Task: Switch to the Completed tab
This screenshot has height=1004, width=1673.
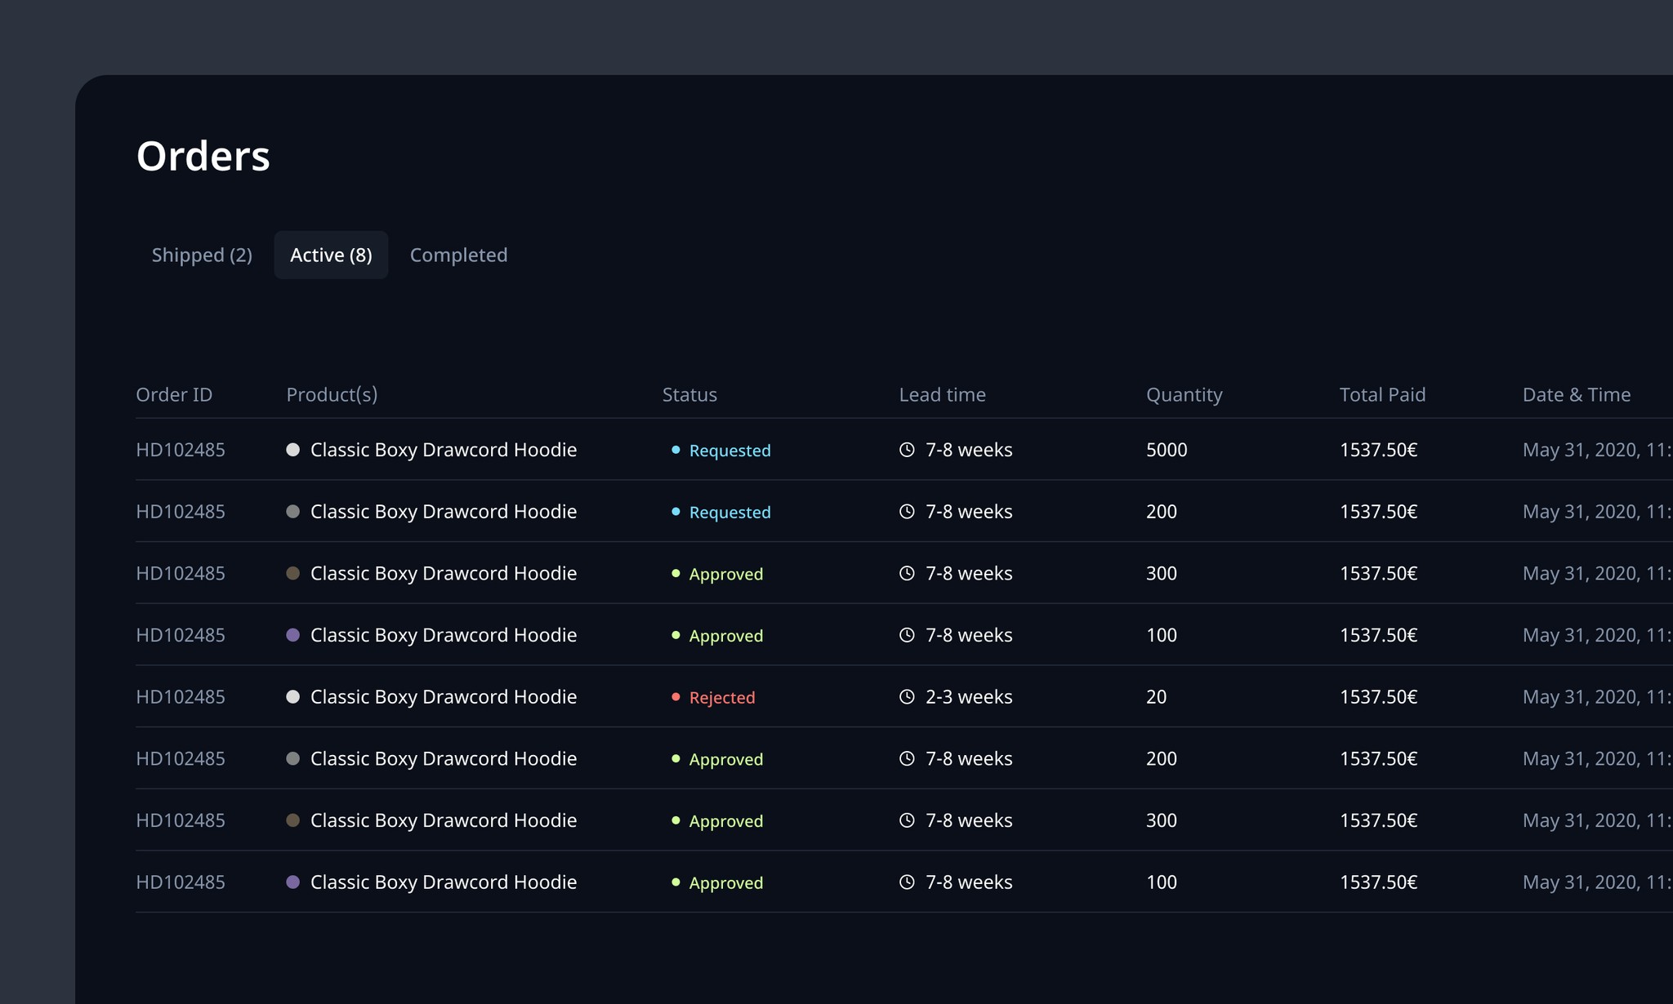Action: coord(458,255)
